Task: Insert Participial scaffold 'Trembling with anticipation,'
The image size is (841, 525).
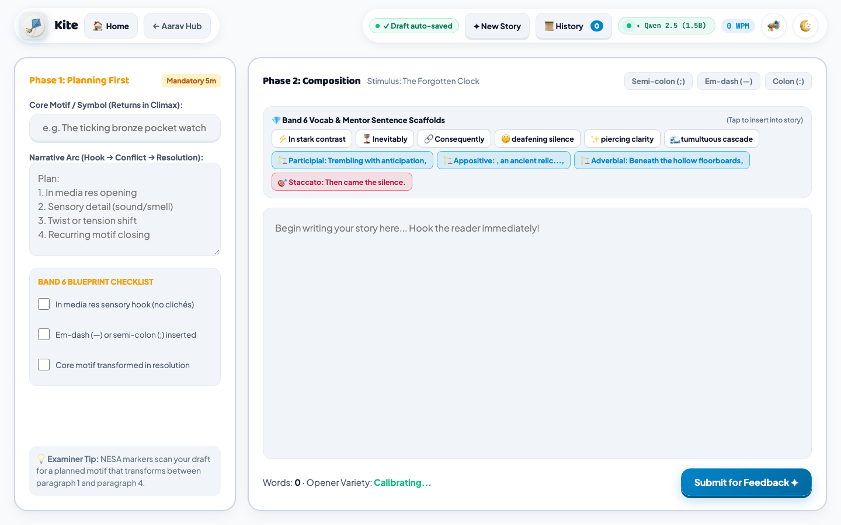Action: (352, 160)
